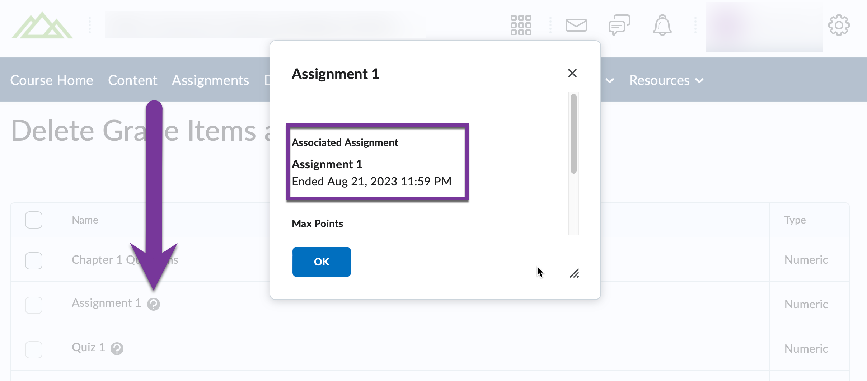Open the app launcher waffle grid icon

click(520, 25)
